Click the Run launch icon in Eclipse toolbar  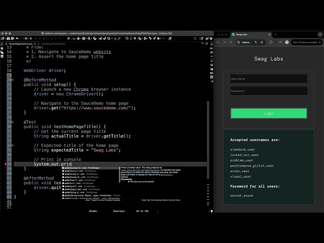[84, 38]
